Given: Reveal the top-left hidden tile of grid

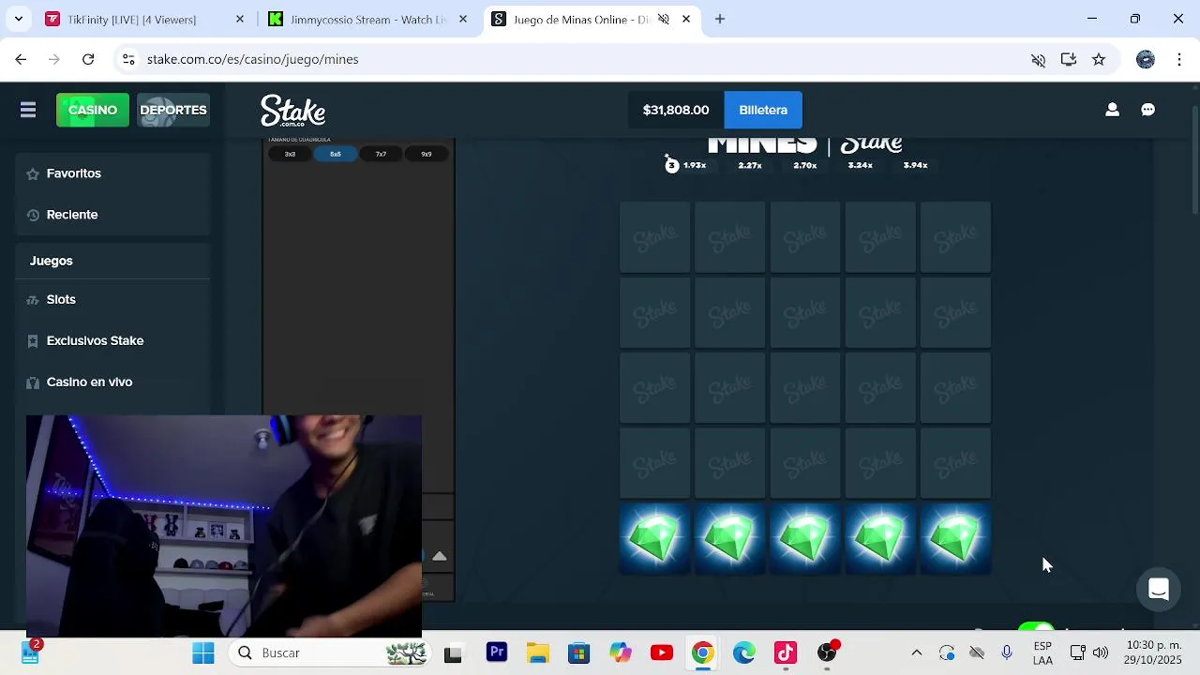Looking at the screenshot, I should 655,237.
